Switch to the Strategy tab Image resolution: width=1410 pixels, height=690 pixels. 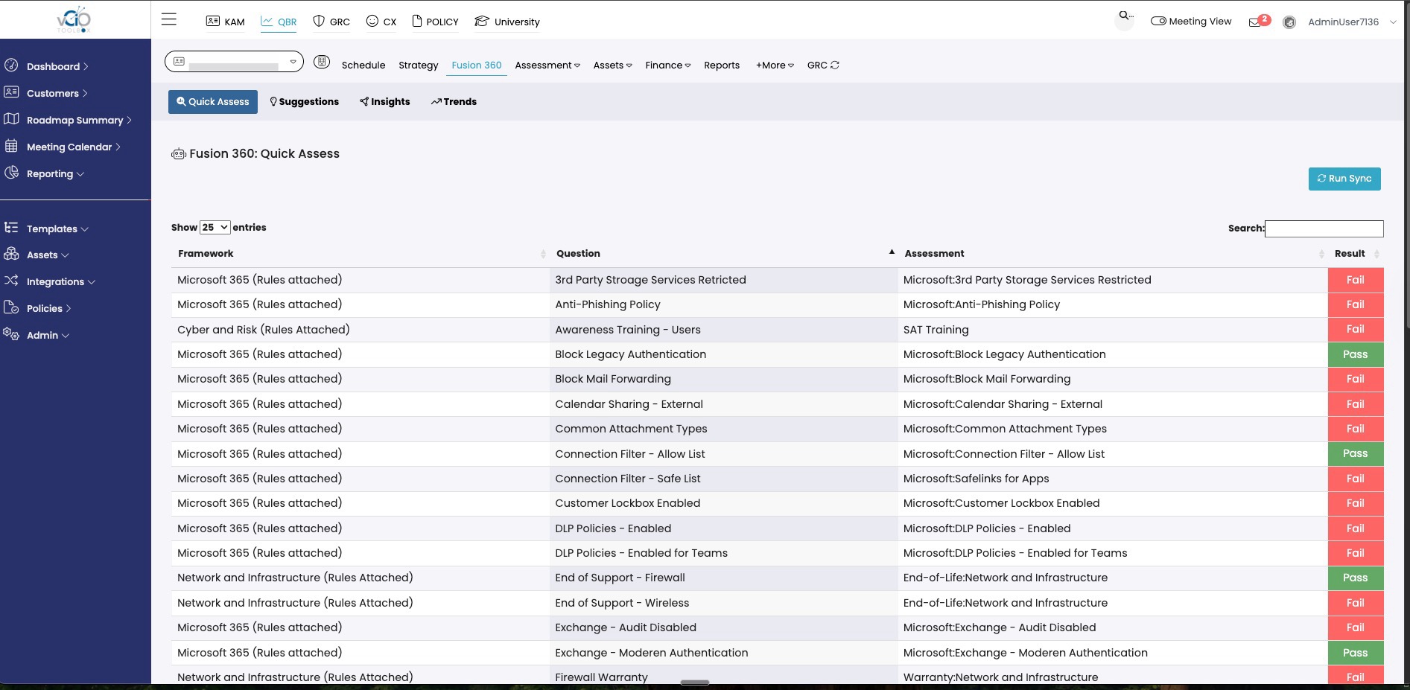419,65
